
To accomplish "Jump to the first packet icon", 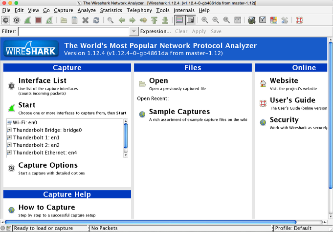I will coord(154,20).
